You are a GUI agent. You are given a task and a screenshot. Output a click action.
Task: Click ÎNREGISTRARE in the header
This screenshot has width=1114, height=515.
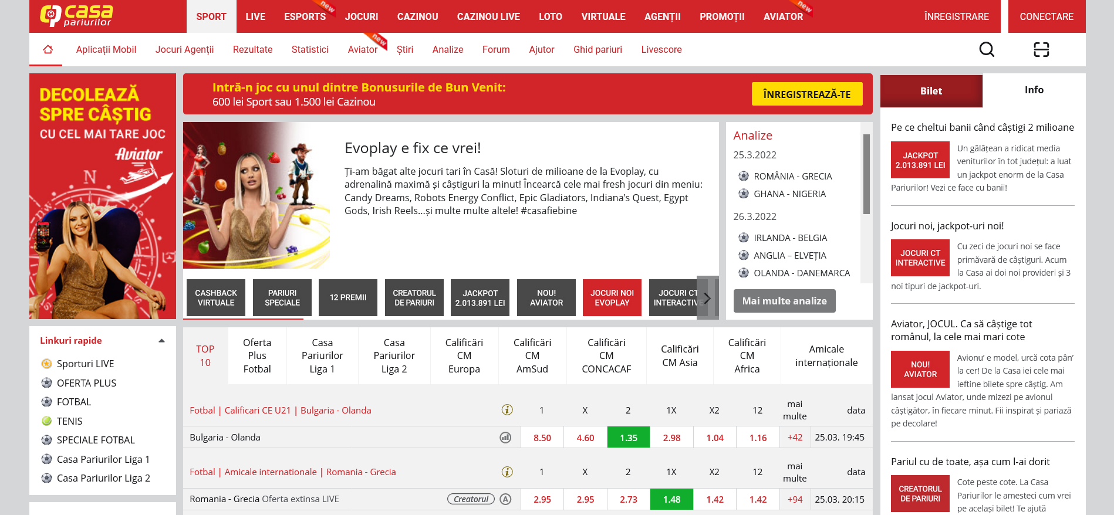pyautogui.click(x=957, y=16)
